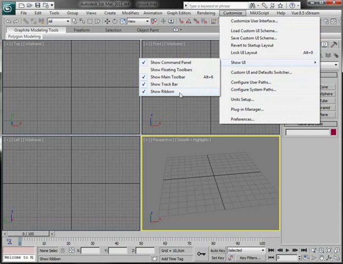This screenshot has height=264, width=343.
Task: Click Go to Start playback button
Action: pyautogui.click(x=271, y=250)
